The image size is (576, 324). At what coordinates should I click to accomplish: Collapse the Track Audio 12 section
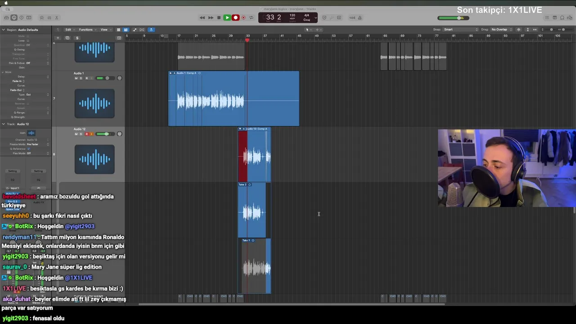[3, 124]
